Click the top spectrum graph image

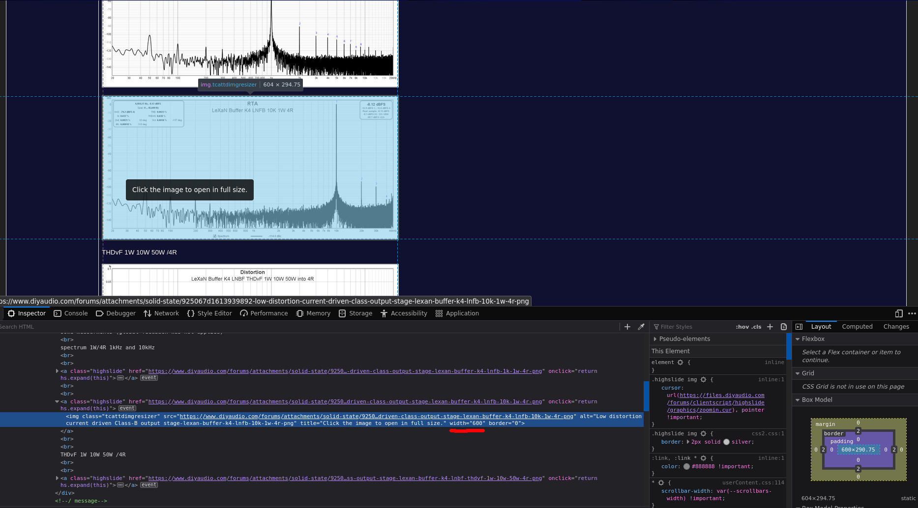tap(250, 43)
